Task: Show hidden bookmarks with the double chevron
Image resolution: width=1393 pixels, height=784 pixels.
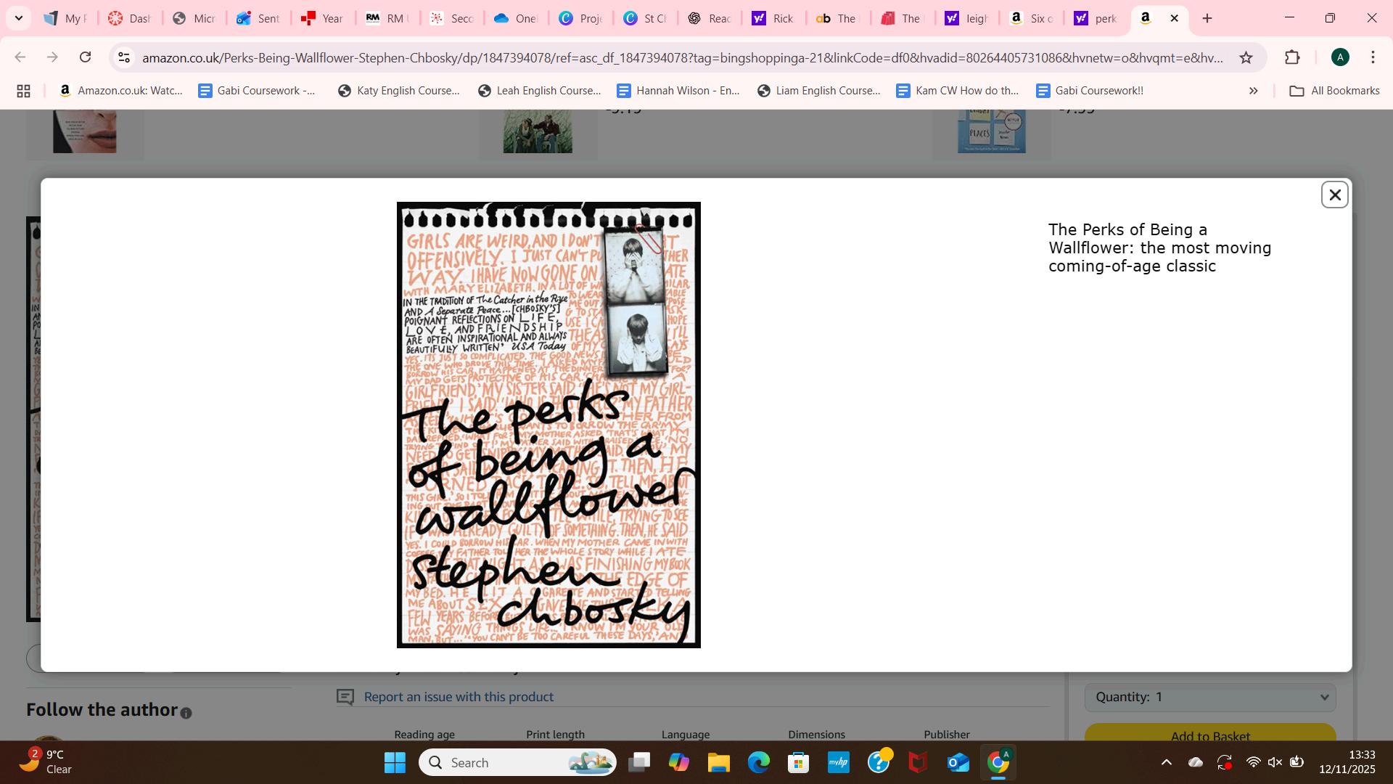Action: click(1253, 91)
